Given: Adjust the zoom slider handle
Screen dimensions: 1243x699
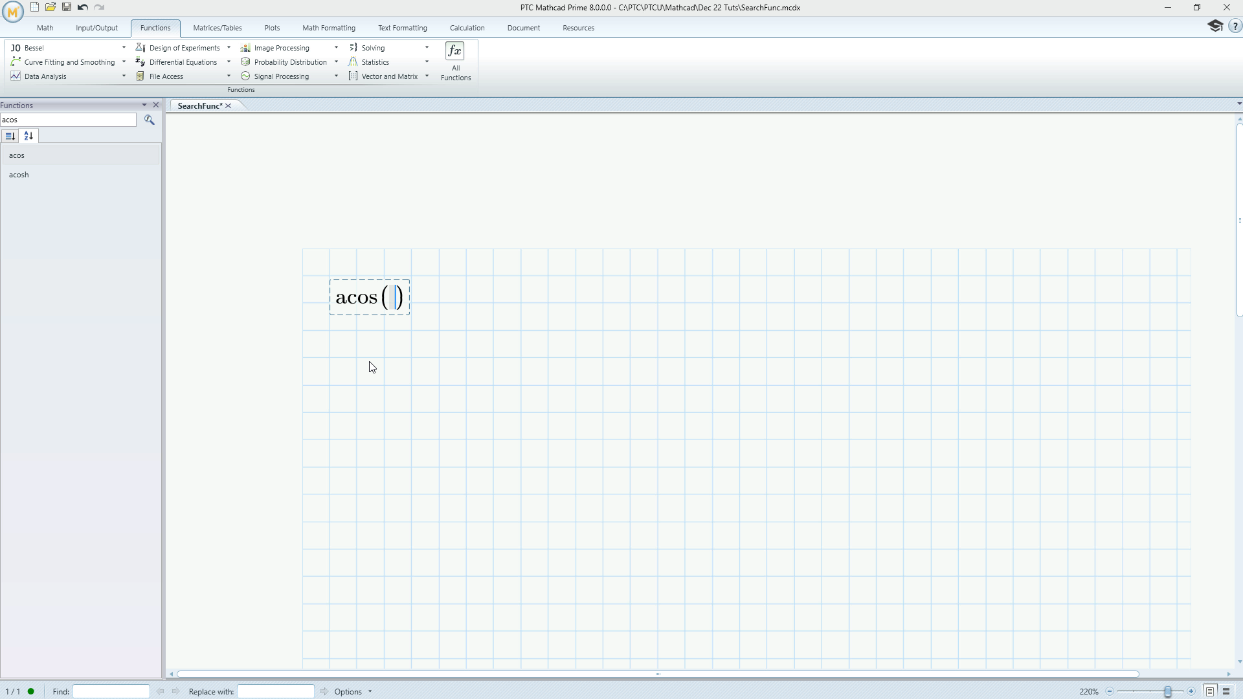Looking at the screenshot, I should click(x=1167, y=691).
